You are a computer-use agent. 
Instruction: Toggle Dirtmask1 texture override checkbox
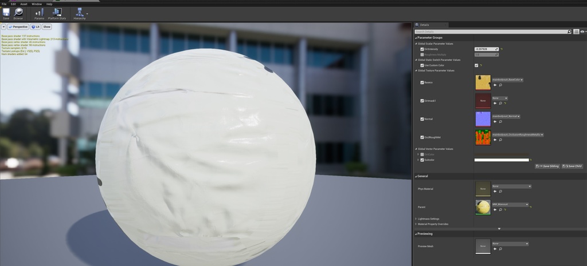422,101
